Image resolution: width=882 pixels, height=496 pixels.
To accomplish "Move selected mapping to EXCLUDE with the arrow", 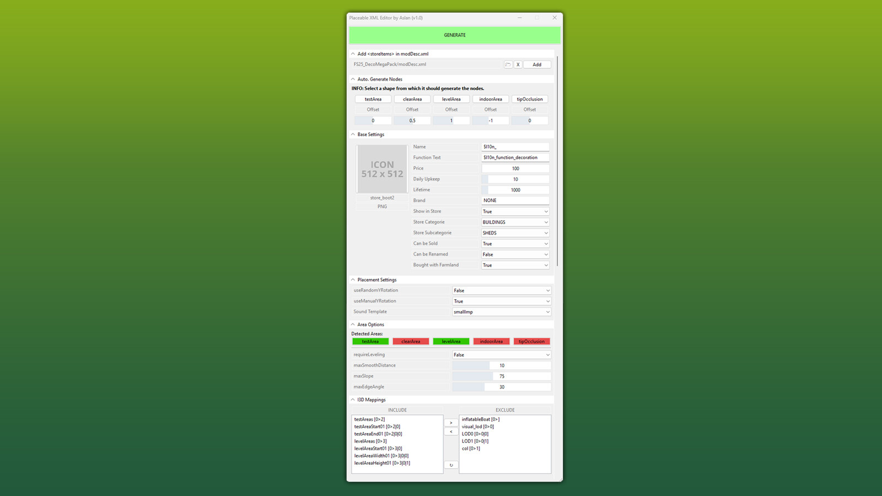I will click(x=450, y=423).
